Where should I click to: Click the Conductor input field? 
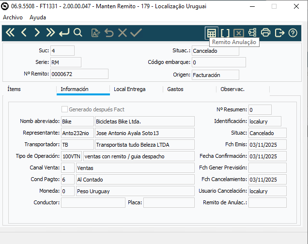pos(93,202)
